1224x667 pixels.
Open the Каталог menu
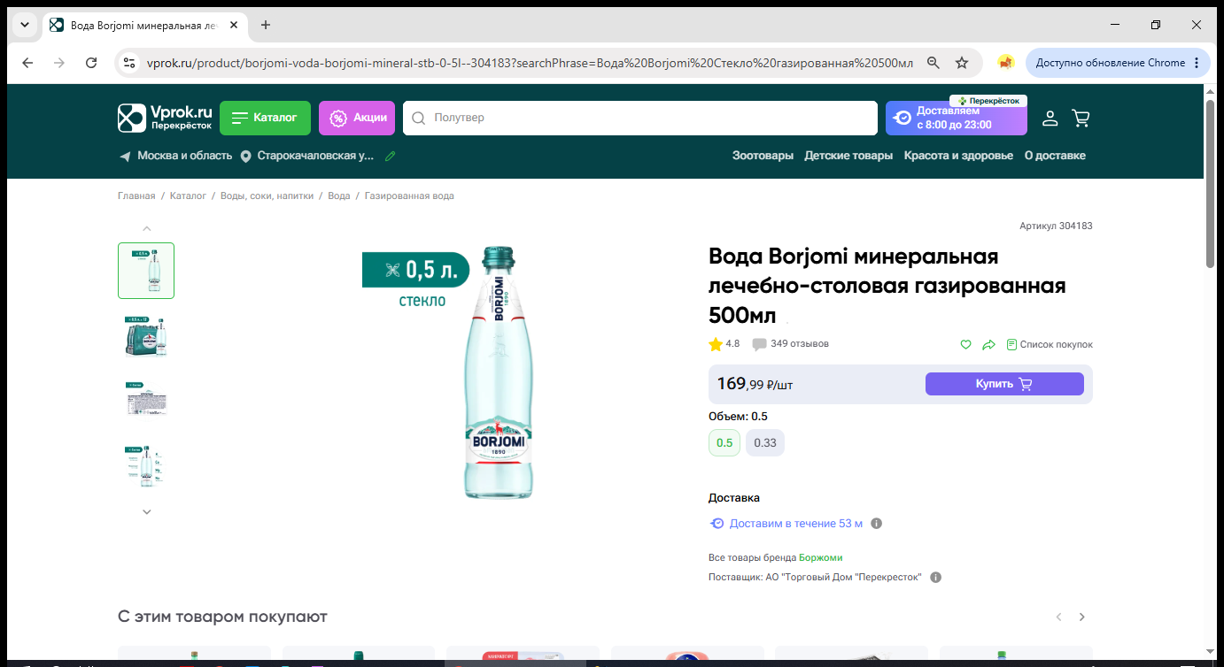(265, 118)
